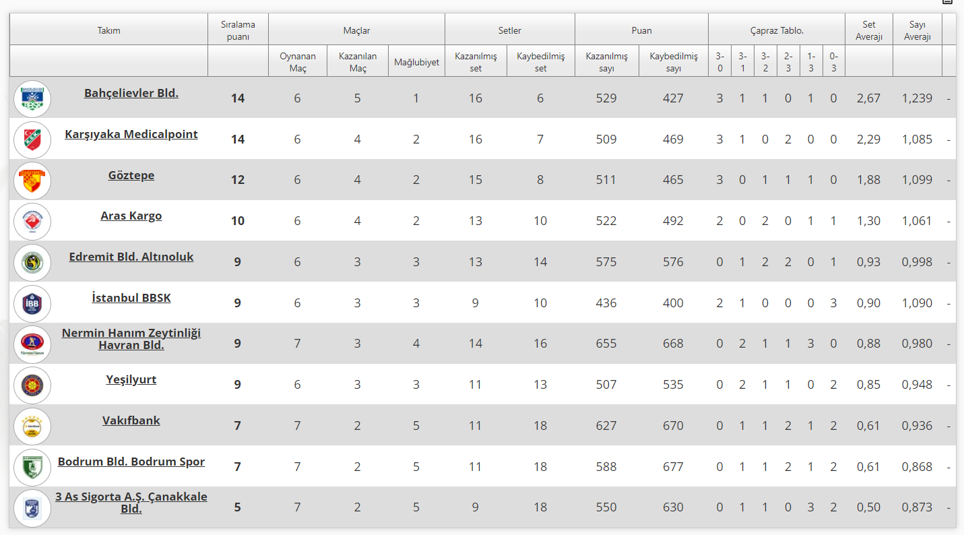Select the Kazanılan Maç subheader
The width and height of the screenshot is (964, 535).
click(x=358, y=62)
